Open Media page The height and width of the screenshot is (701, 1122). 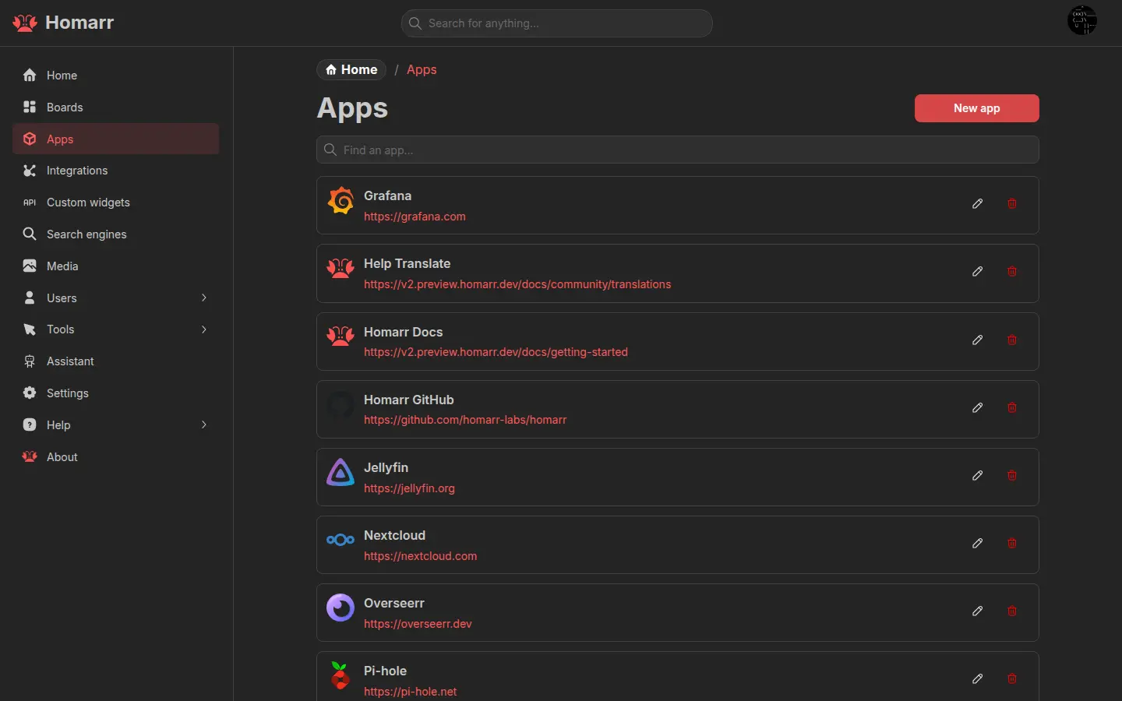coord(116,266)
